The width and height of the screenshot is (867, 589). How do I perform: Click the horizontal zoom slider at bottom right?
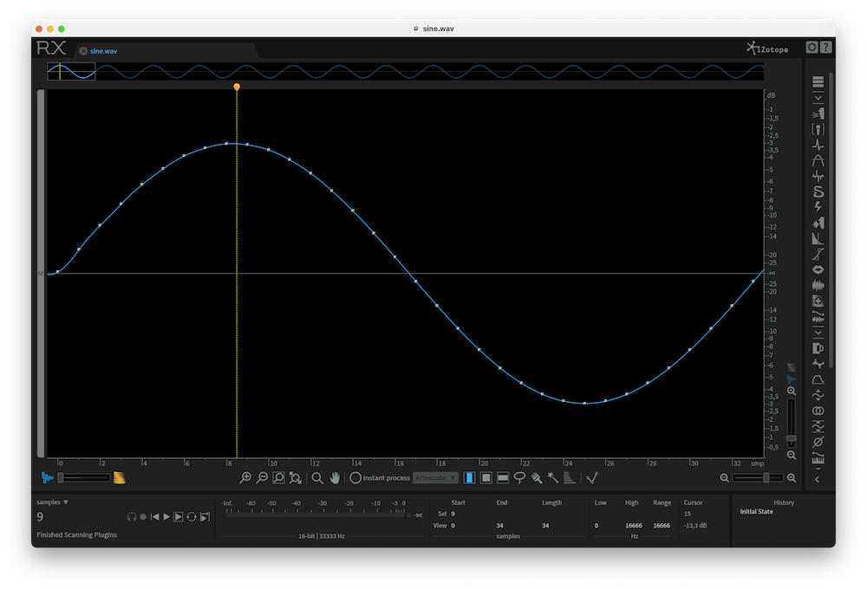758,478
